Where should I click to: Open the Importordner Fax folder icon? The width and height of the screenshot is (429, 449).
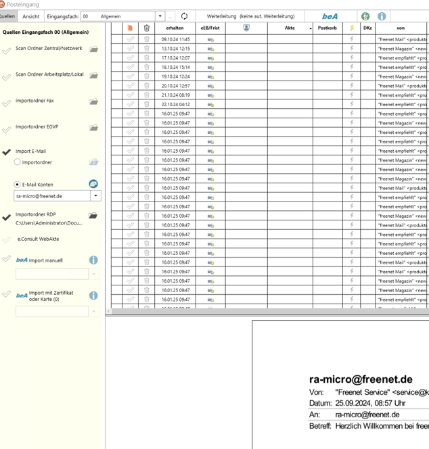[x=93, y=101]
